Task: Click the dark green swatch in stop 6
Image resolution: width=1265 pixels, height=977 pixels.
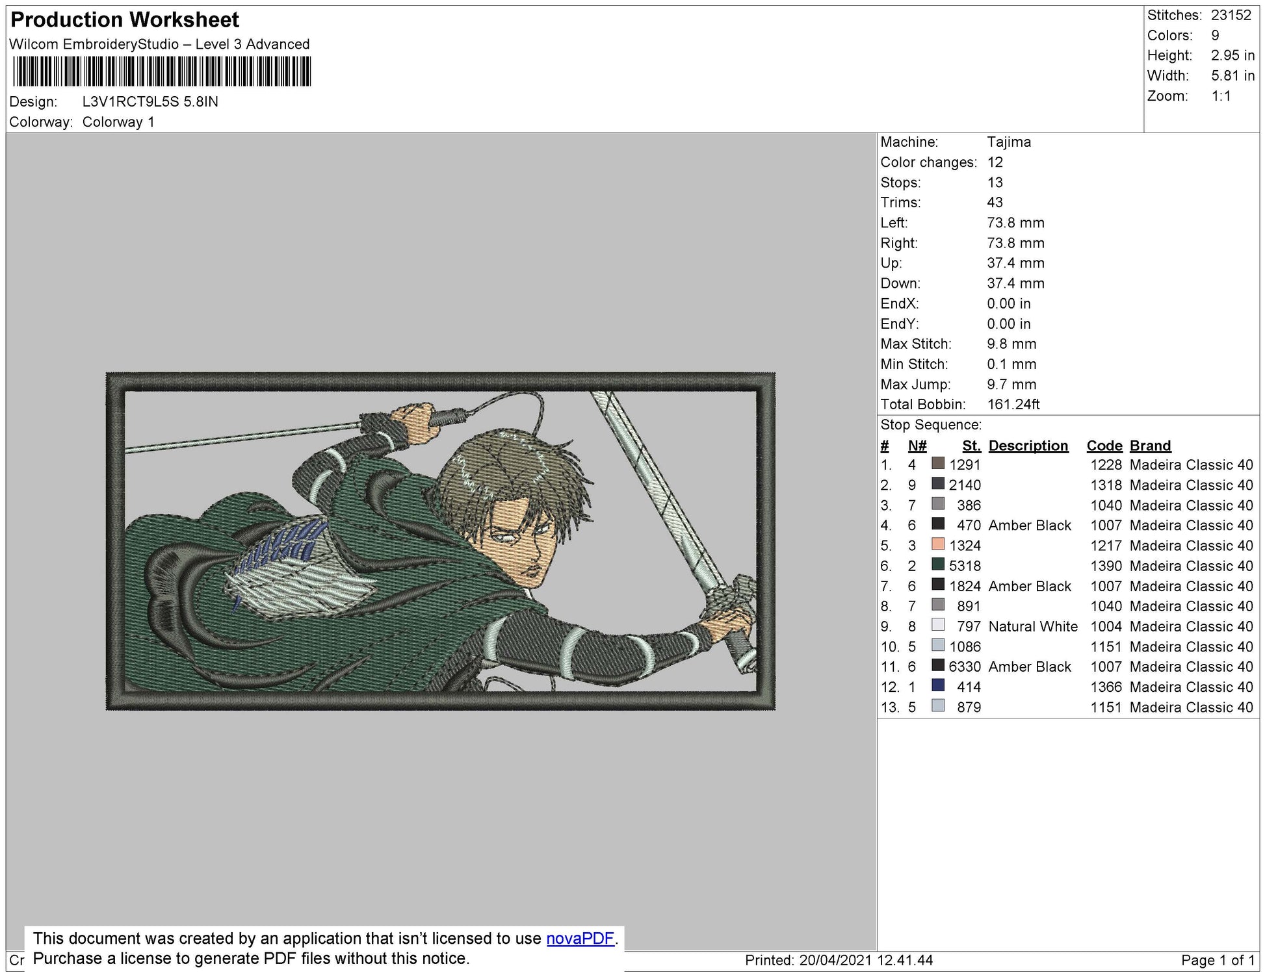Action: click(937, 565)
